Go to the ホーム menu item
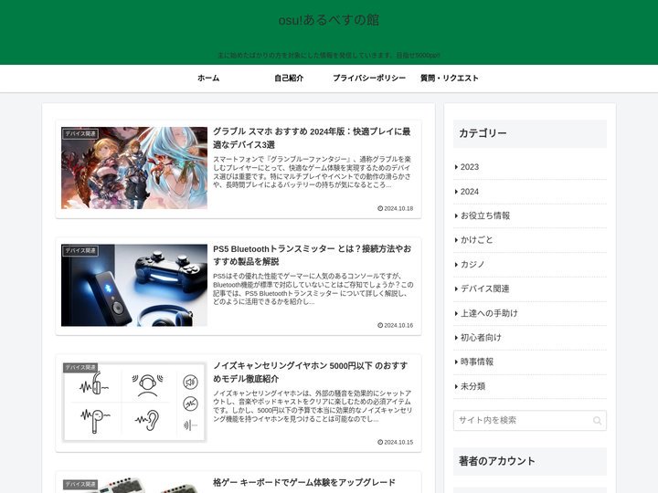Viewport: 658px width, 493px height. pos(208,78)
